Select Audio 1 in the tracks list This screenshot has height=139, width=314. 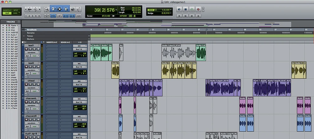pyautogui.click(x=14, y=35)
